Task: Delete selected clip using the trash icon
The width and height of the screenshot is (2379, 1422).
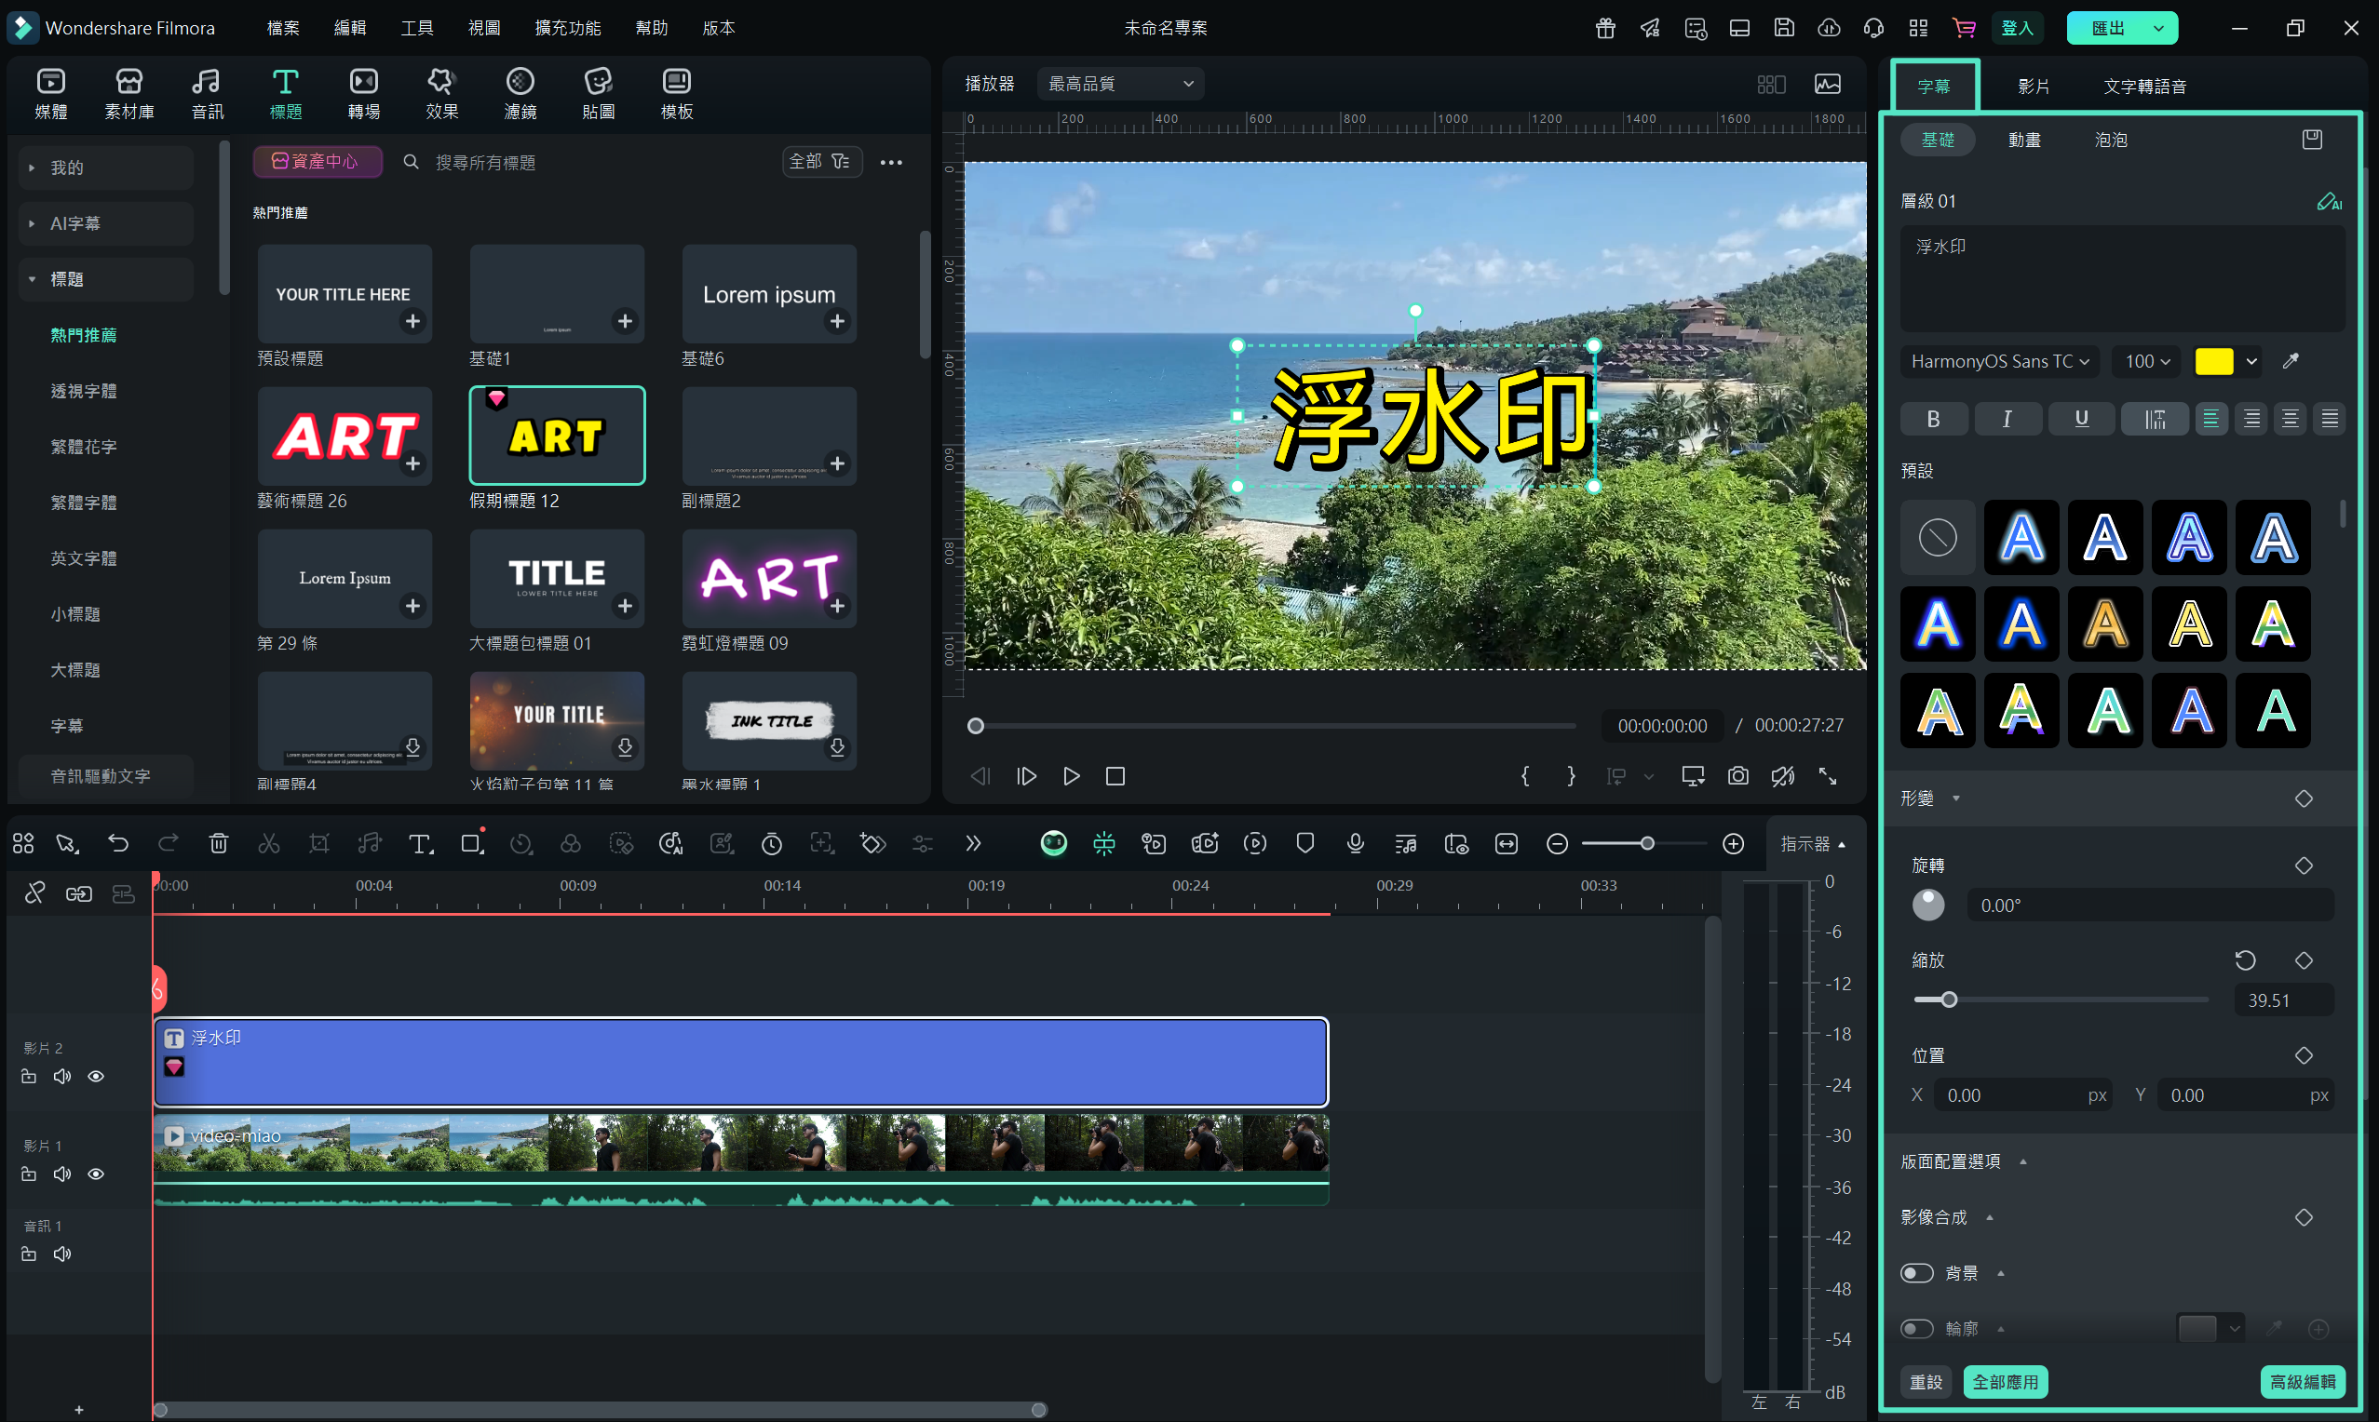Action: [x=219, y=843]
